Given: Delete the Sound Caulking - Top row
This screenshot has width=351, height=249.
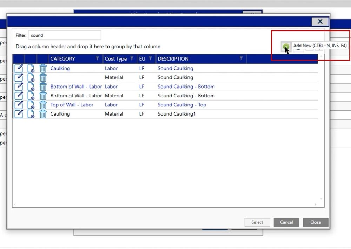Looking at the screenshot, I should (x=43, y=105).
